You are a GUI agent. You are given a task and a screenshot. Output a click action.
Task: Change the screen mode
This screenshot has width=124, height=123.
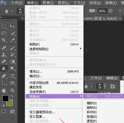coord(12,111)
